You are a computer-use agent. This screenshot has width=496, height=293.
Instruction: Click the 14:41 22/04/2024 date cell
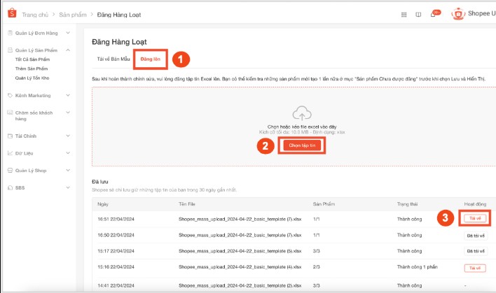click(116, 285)
